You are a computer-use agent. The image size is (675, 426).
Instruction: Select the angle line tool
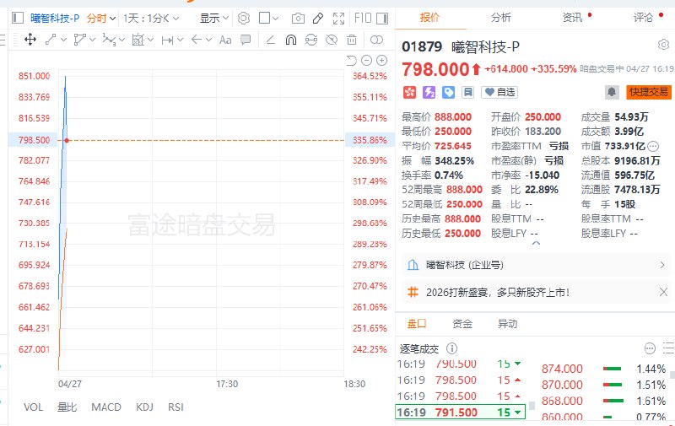270,40
